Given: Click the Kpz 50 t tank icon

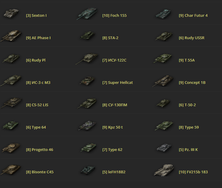Looking at the screenshot, I should pos(87,125).
